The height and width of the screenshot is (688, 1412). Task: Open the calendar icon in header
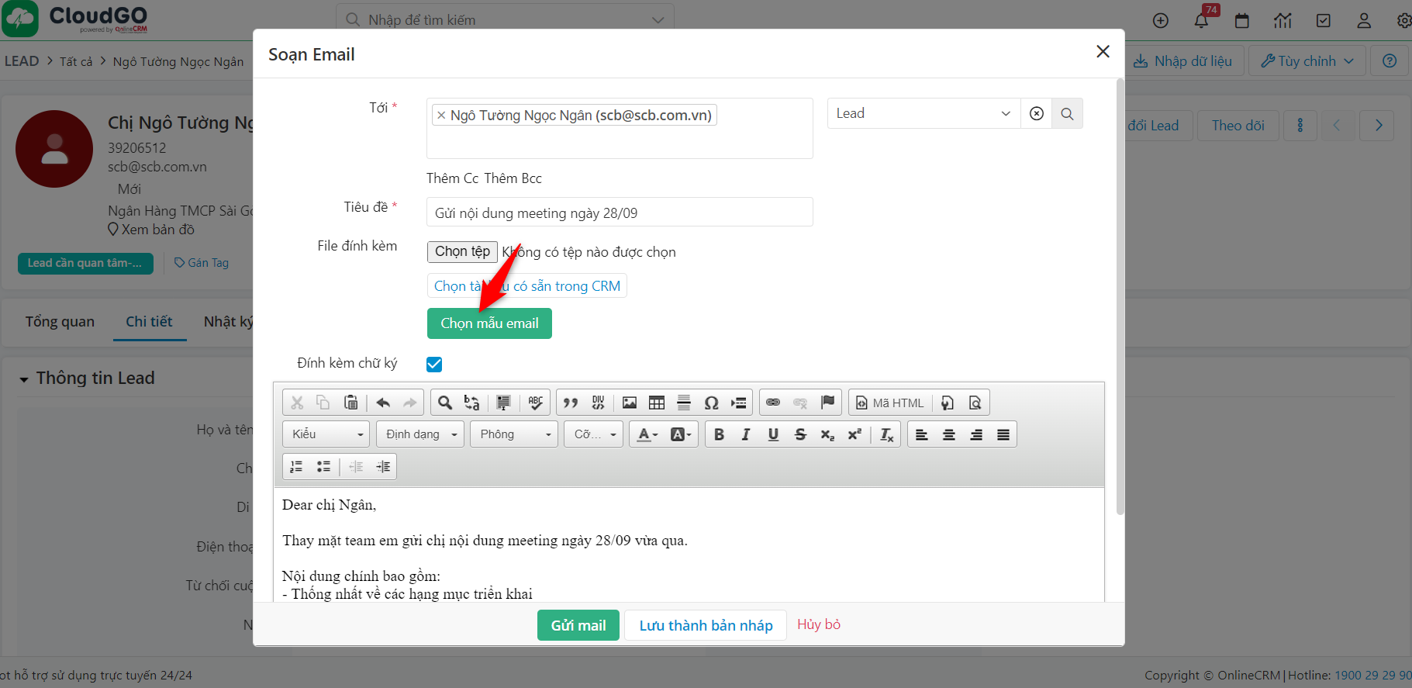(1242, 20)
